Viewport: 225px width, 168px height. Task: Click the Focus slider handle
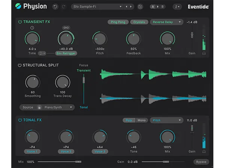tap(84, 80)
